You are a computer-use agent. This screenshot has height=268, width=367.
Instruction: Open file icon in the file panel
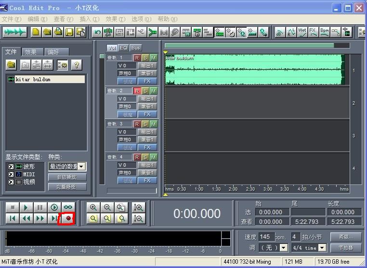[11, 65]
